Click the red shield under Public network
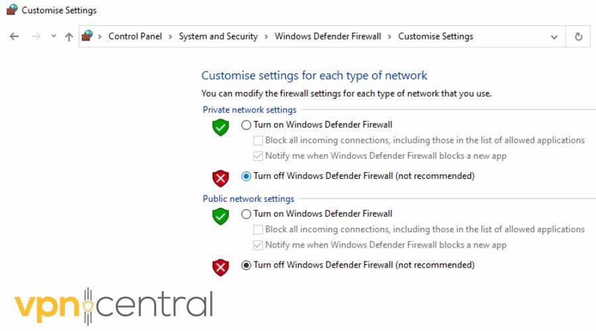 click(221, 267)
